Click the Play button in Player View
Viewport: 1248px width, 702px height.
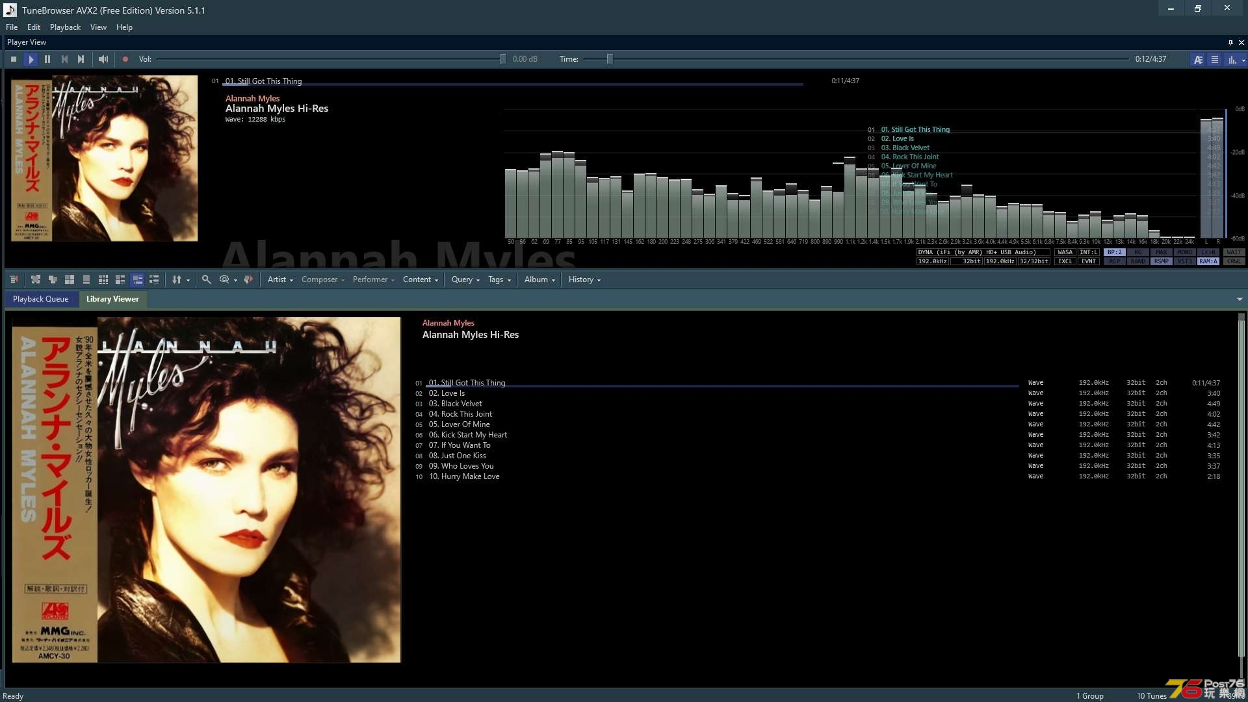pos(31,59)
